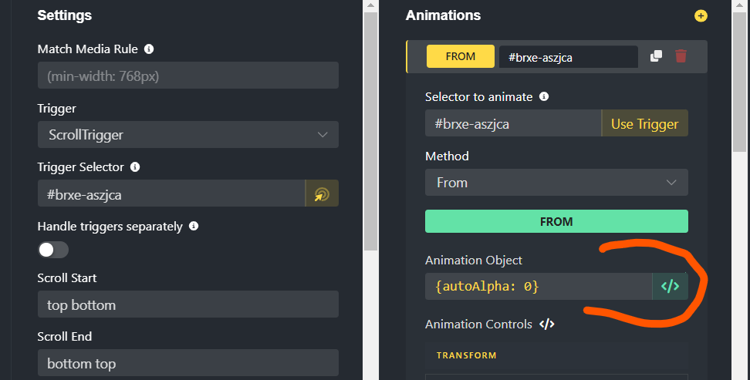Show info for Match Media Rule

(149, 49)
